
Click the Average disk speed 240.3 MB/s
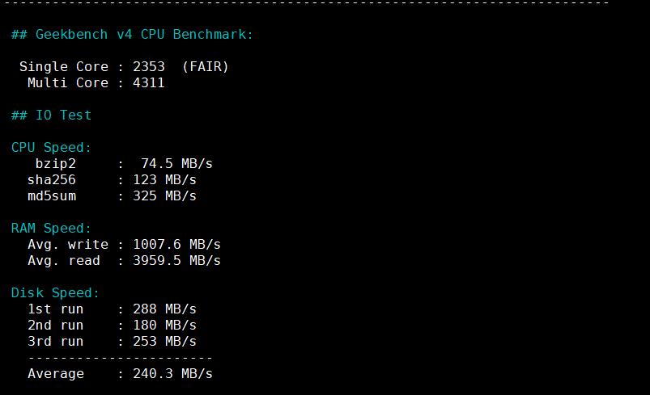tap(172, 374)
